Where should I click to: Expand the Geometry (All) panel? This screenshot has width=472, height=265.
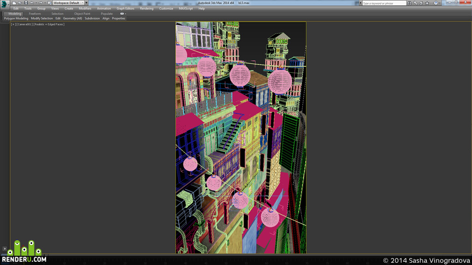click(x=72, y=18)
